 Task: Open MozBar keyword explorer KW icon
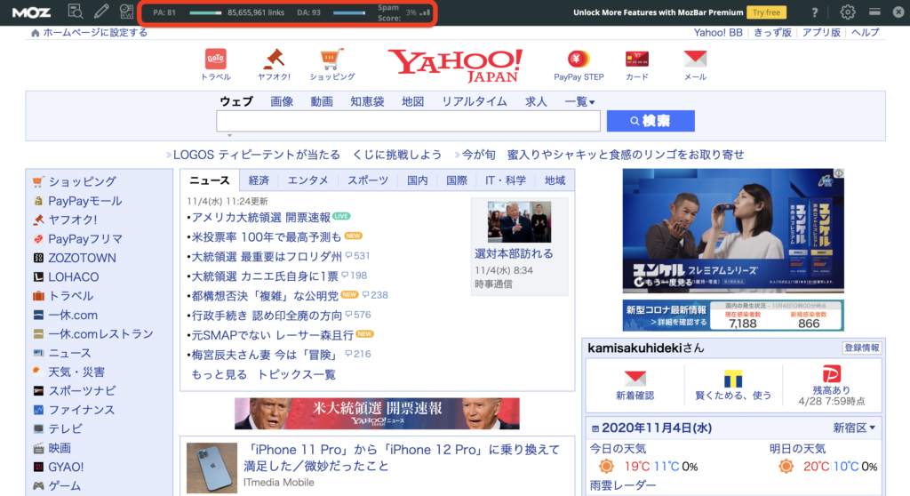(126, 12)
